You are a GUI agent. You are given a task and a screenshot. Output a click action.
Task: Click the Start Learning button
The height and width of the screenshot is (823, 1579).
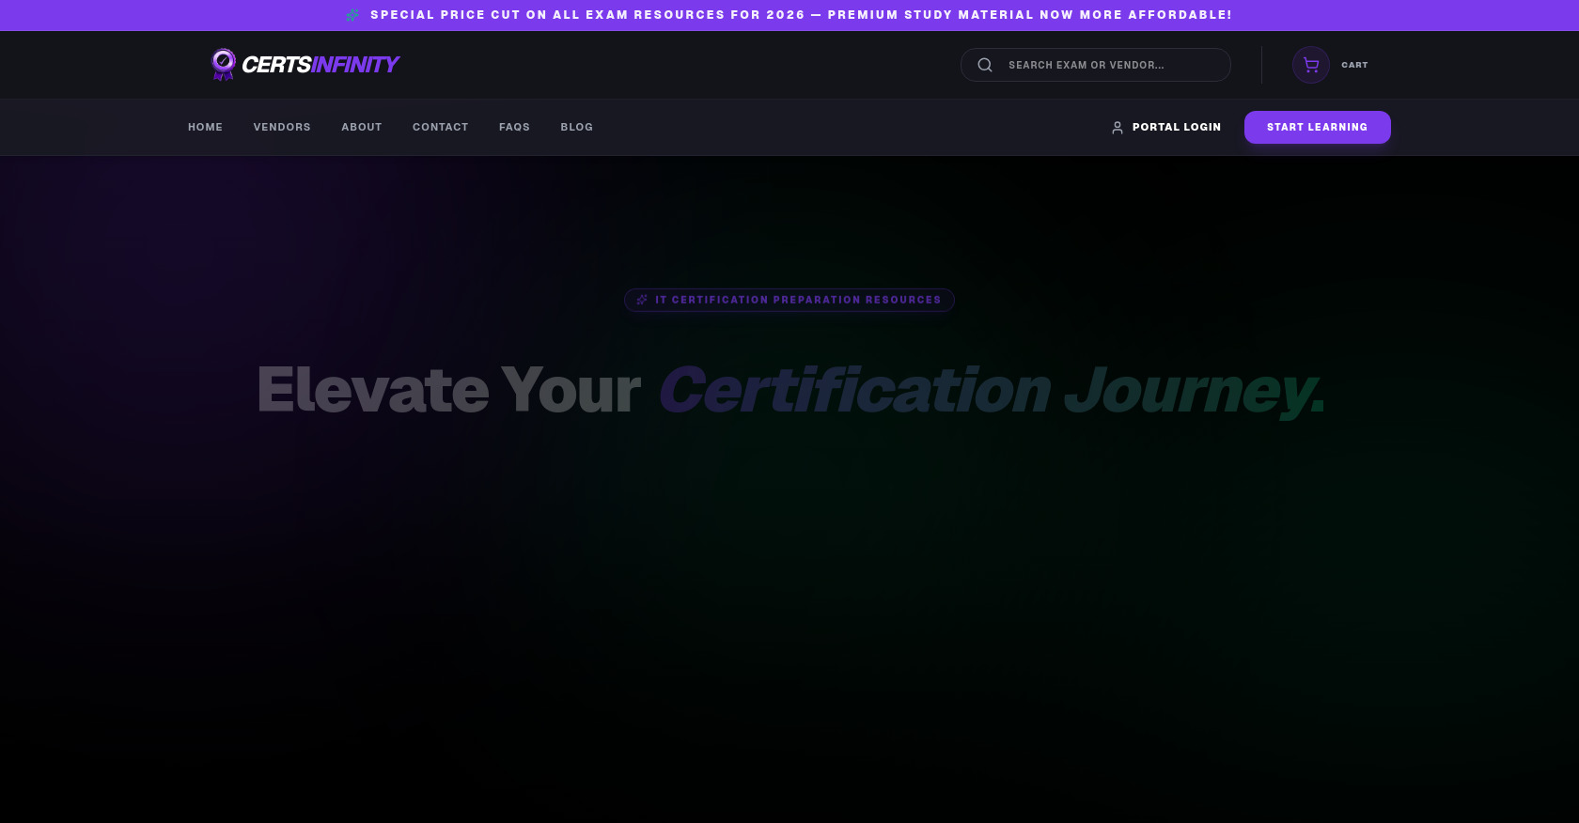[1318, 127]
